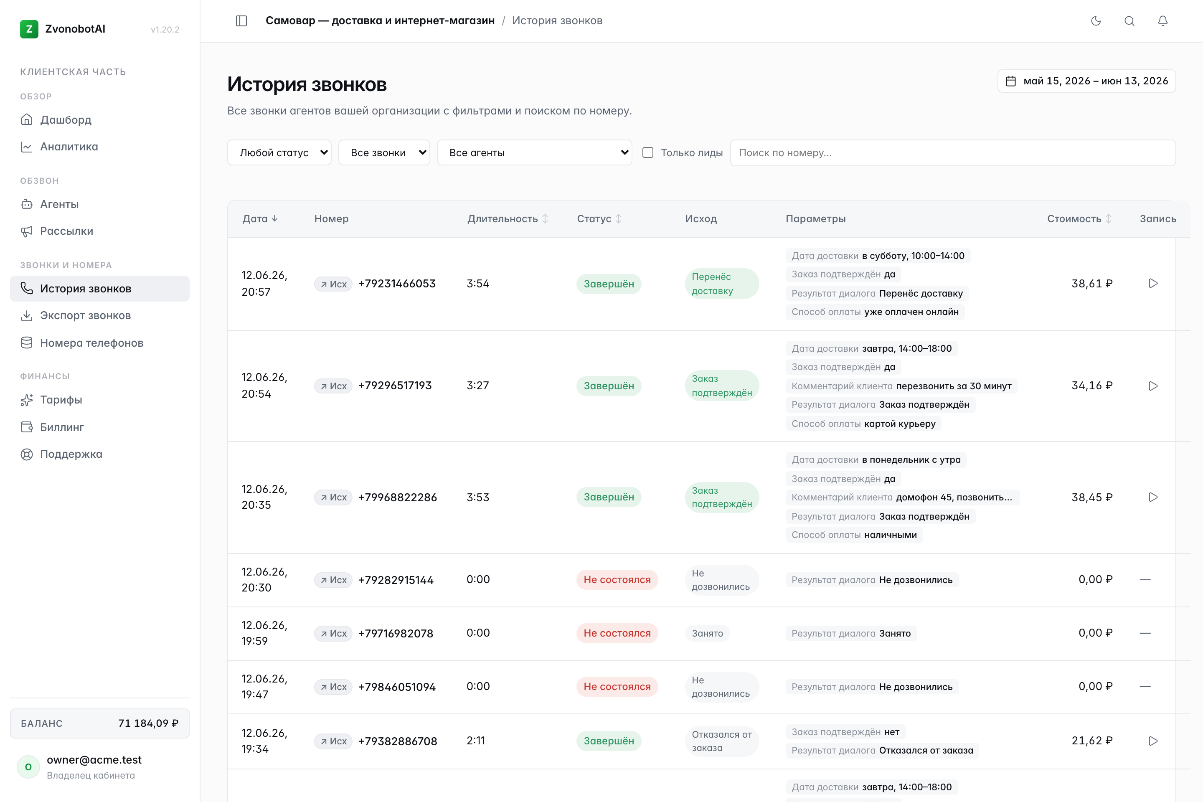Click cost 38,61 ₽
Viewport: 1203px width, 802px height.
pyautogui.click(x=1092, y=283)
